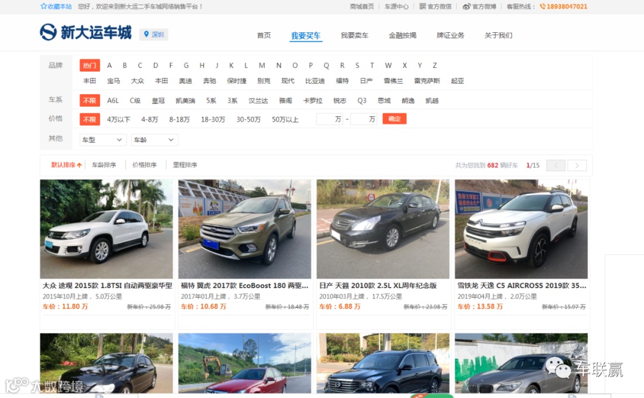Screen dimensions: 644x398
Task: Filter brands by letter A
Action: pos(109,66)
